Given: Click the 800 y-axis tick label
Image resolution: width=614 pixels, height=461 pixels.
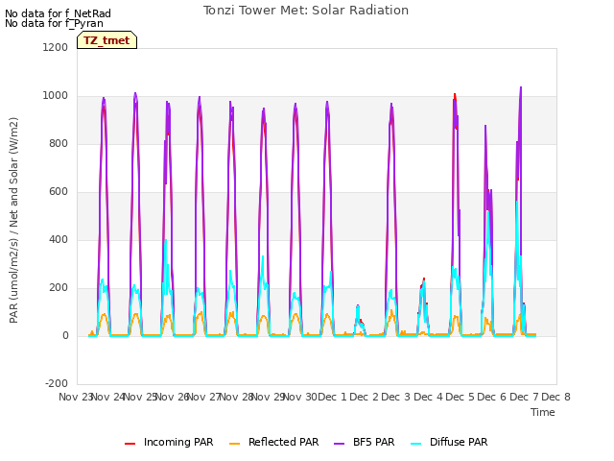Looking at the screenshot, I should [x=59, y=143].
